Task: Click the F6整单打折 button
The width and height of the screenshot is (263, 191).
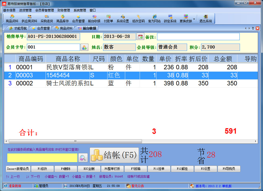Action: [112, 169]
